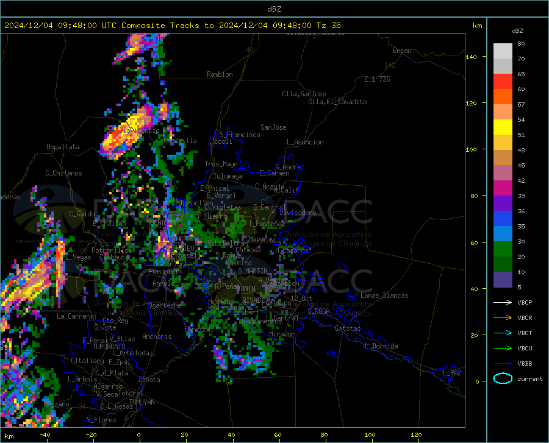
Task: Click the Divisadero map label
Action: (x=298, y=213)
